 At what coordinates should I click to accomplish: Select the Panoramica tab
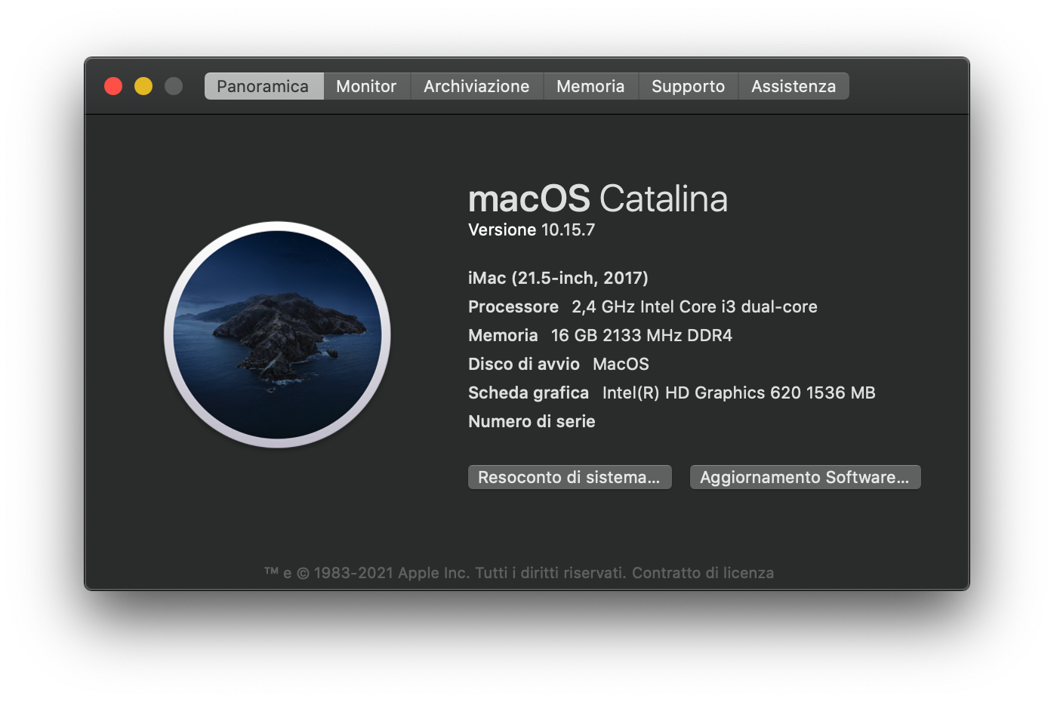[263, 86]
